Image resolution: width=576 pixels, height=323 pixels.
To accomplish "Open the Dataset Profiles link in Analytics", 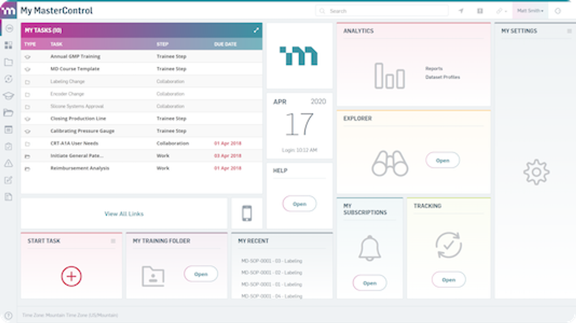I will click(443, 77).
